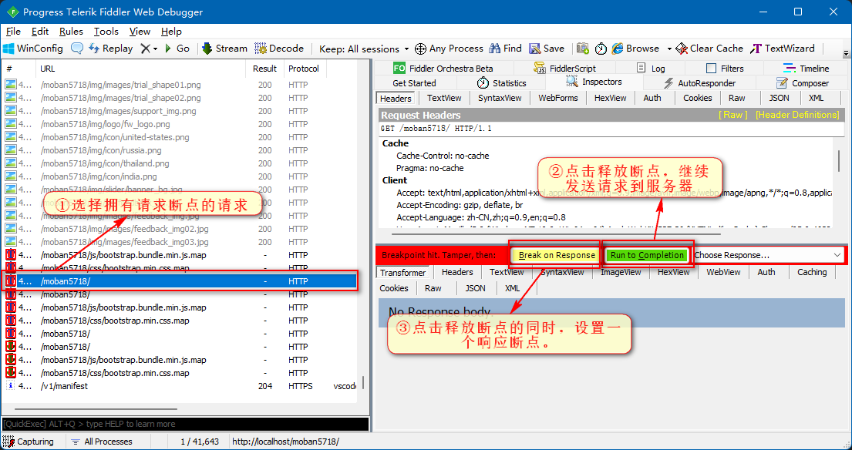
Task: Select the united-states.png session row
Action: (180, 137)
